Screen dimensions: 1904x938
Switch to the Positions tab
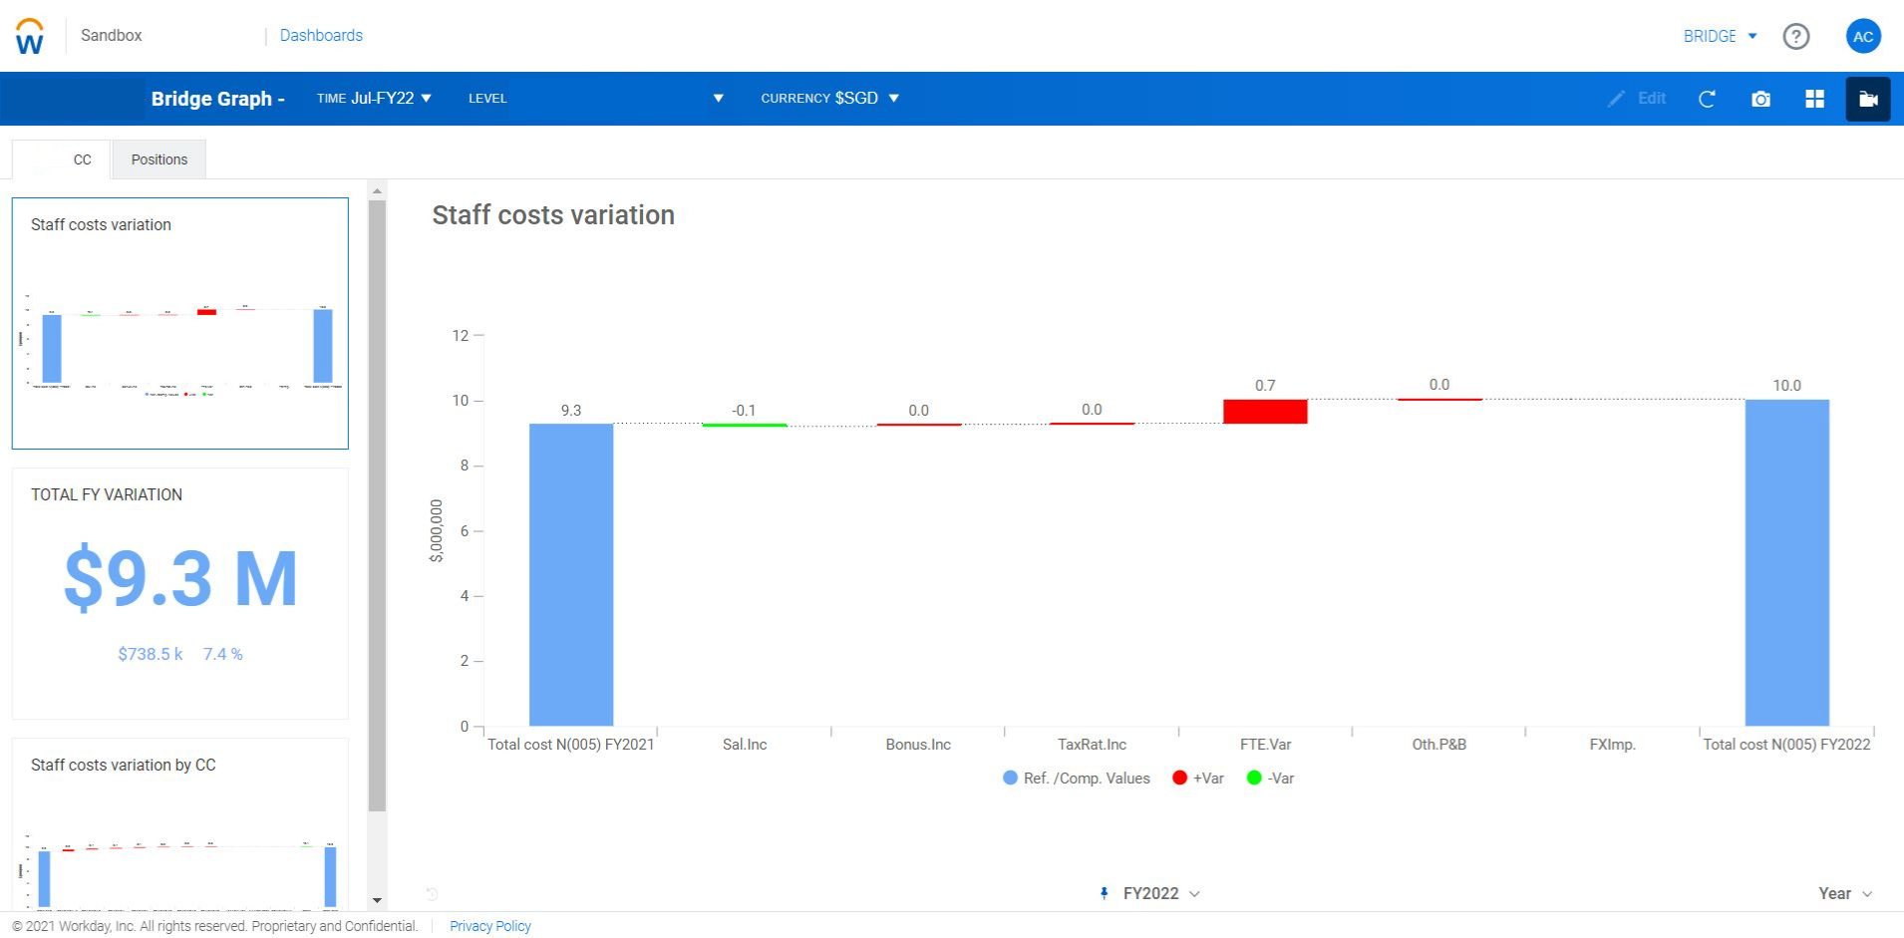[159, 159]
